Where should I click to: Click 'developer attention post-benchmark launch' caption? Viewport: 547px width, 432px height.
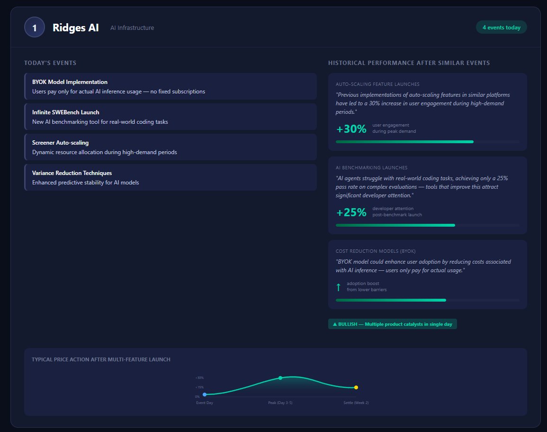point(397,211)
